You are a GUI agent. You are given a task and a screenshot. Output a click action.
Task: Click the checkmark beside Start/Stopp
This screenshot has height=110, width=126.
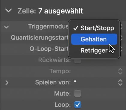(76, 28)
